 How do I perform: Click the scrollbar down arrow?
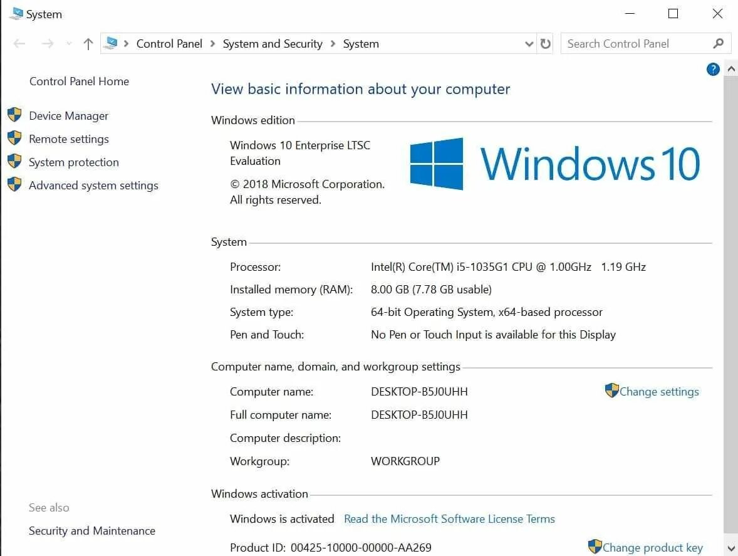(x=731, y=548)
